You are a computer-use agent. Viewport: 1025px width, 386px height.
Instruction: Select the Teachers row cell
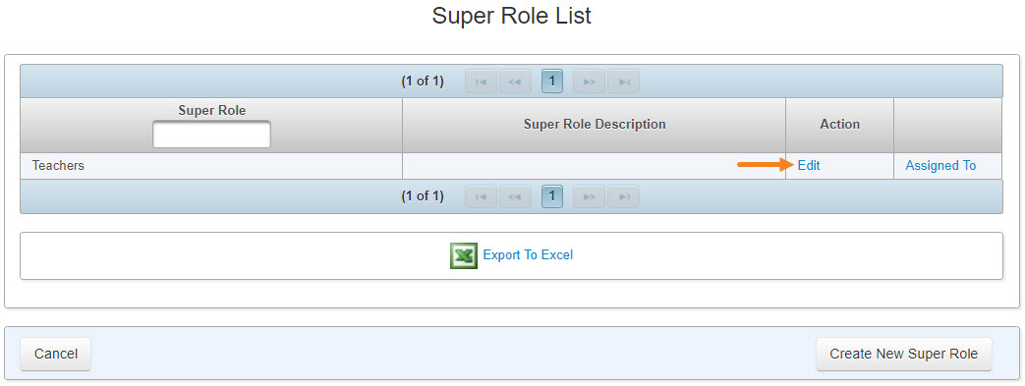pos(211,166)
